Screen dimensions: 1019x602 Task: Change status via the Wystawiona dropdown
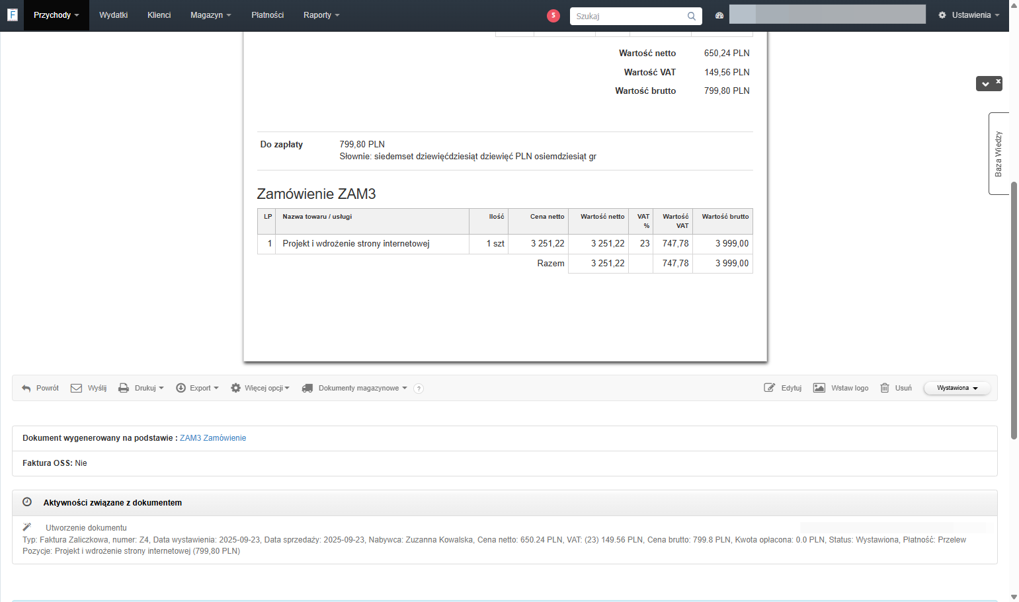pos(957,388)
